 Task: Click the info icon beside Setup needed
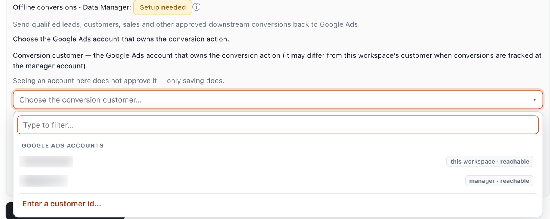click(x=197, y=7)
